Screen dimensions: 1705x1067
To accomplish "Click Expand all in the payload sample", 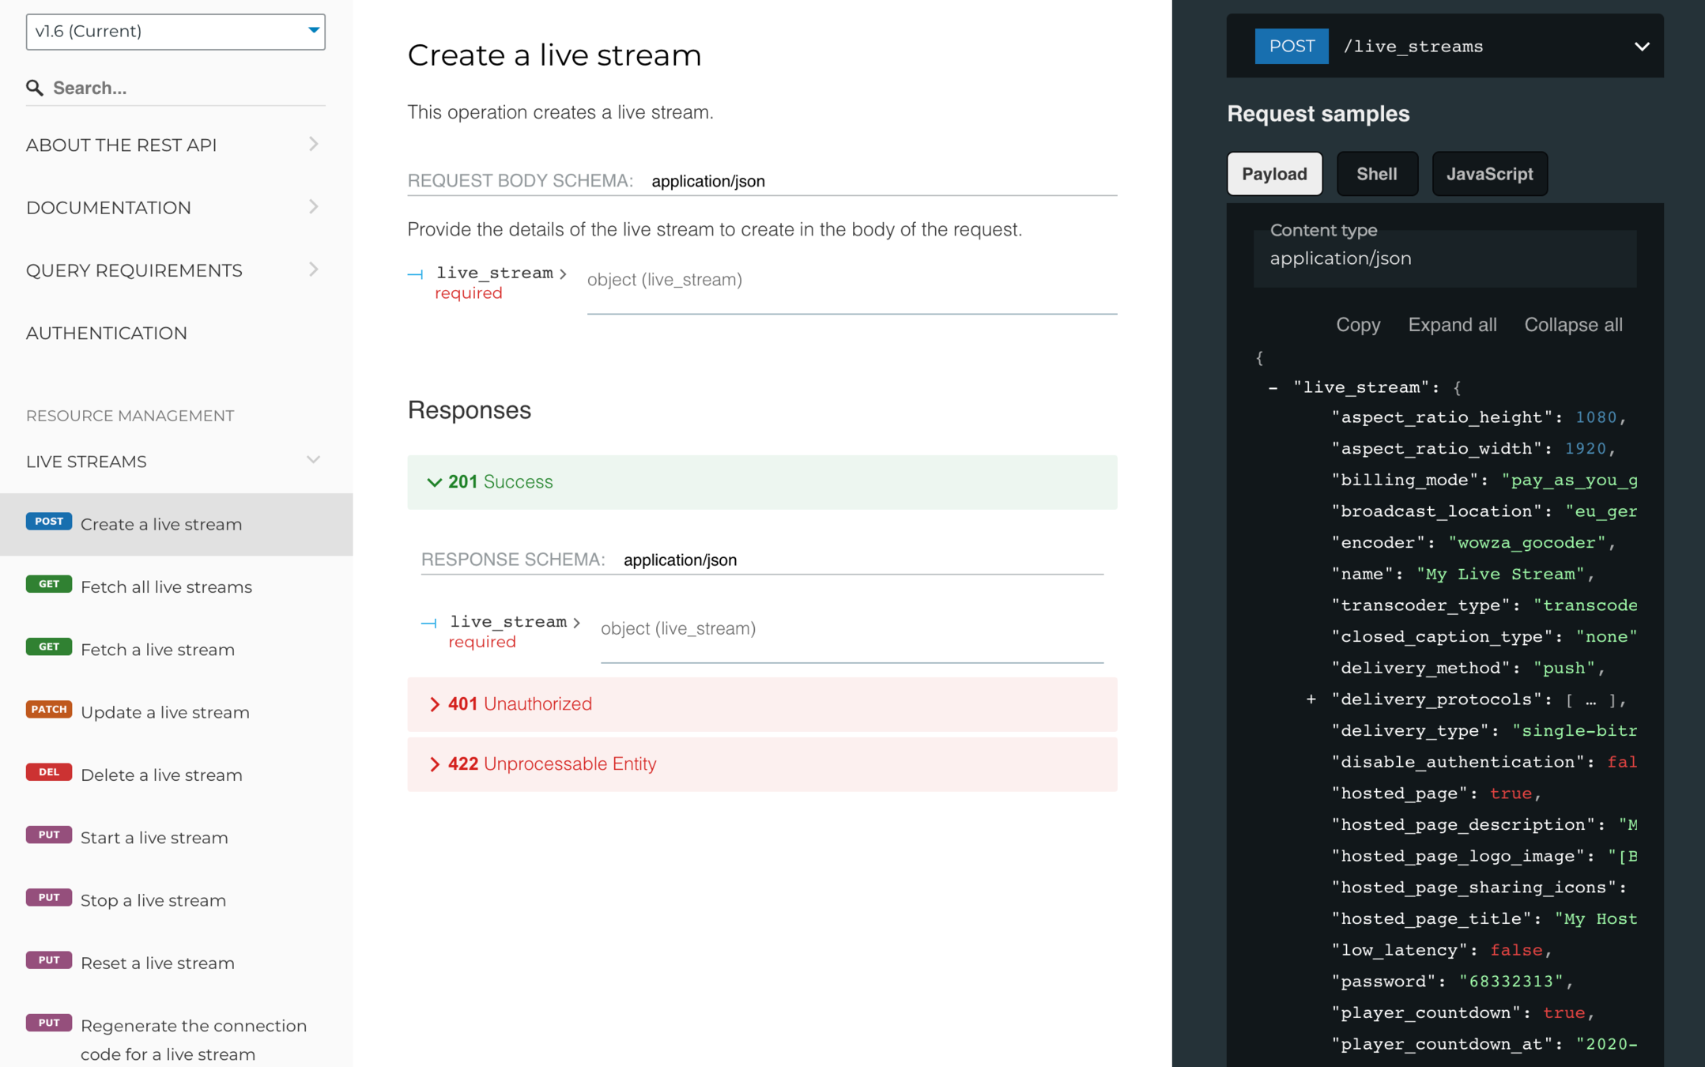I will click(x=1451, y=325).
